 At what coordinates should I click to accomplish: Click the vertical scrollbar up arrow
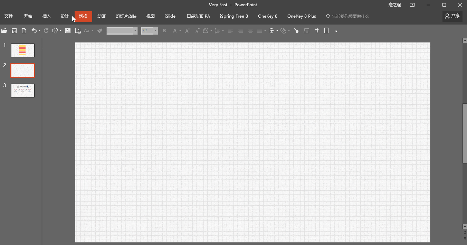pyautogui.click(x=465, y=40)
